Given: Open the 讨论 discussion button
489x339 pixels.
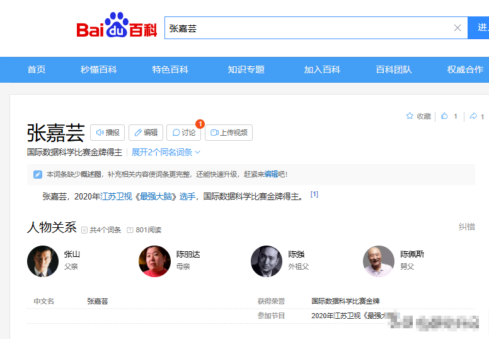Looking at the screenshot, I should point(183,133).
